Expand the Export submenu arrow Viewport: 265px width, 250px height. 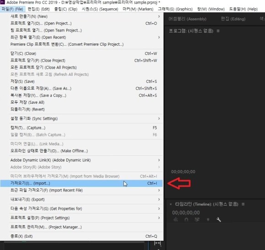[159, 200]
